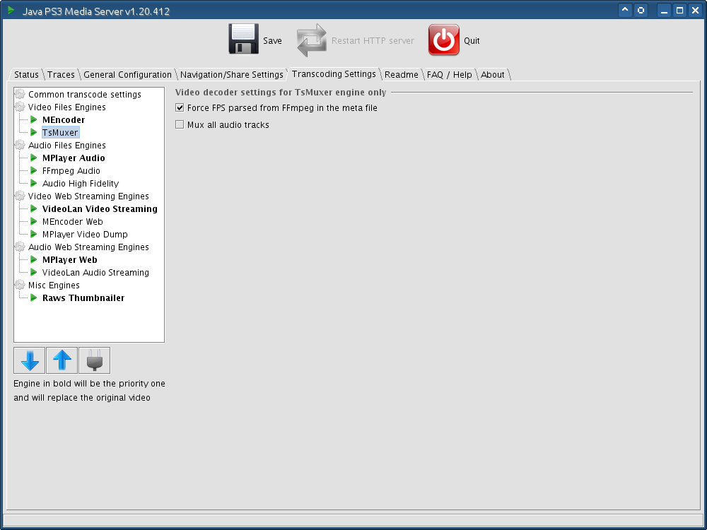Click the green arrow icon beside MPlayer Audio
The height and width of the screenshot is (530, 707).
point(34,158)
